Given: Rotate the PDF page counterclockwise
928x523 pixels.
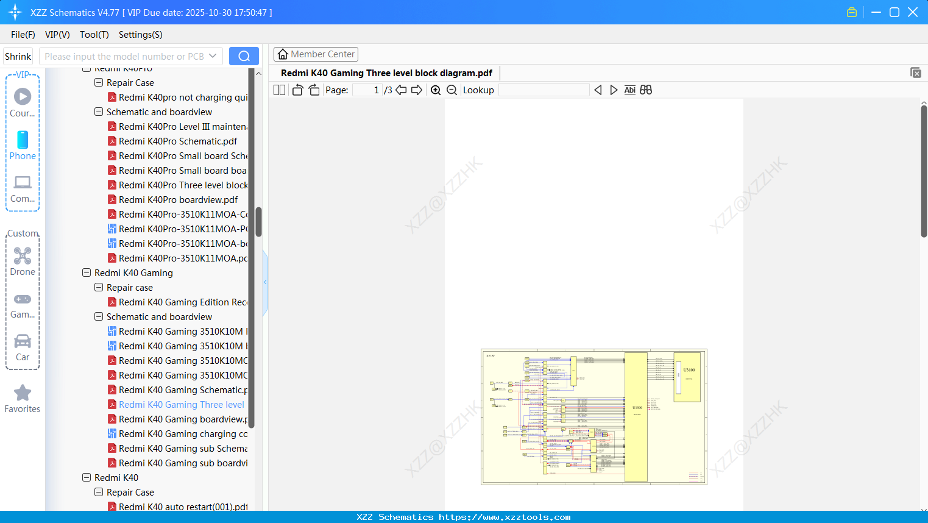Looking at the screenshot, I should point(297,90).
